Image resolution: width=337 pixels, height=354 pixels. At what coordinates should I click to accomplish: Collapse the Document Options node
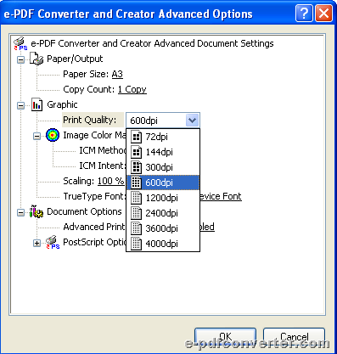pos(20,212)
